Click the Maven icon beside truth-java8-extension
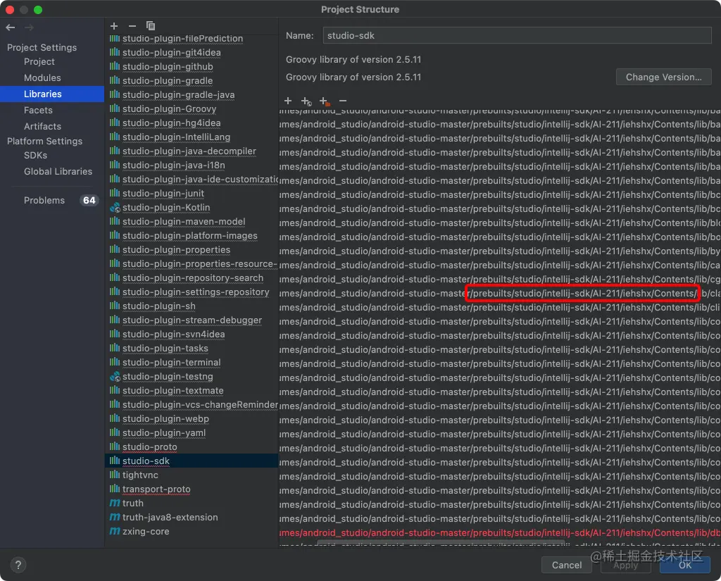 click(x=115, y=517)
